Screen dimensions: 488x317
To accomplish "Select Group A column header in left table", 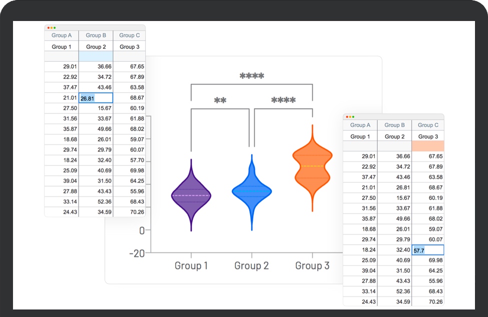I will click(x=62, y=35).
